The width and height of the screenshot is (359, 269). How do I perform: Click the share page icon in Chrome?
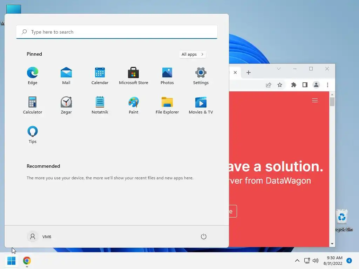269,85
